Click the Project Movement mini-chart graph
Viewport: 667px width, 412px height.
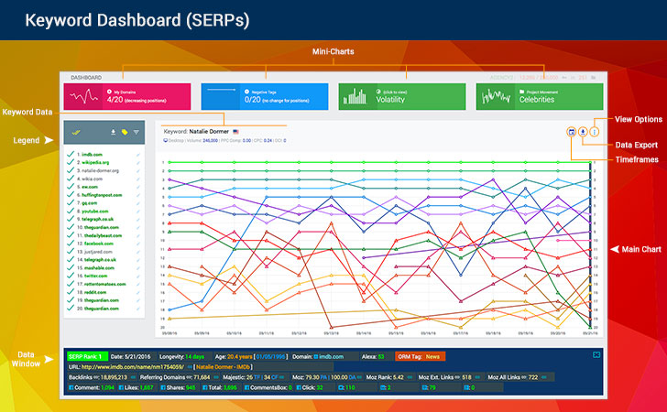(x=496, y=96)
